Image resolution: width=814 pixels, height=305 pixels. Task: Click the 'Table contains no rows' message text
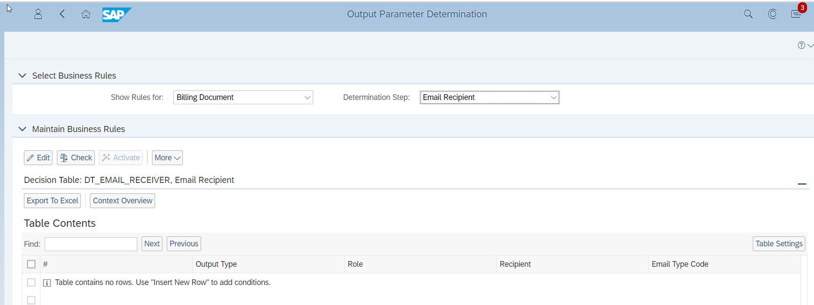pyautogui.click(x=163, y=282)
